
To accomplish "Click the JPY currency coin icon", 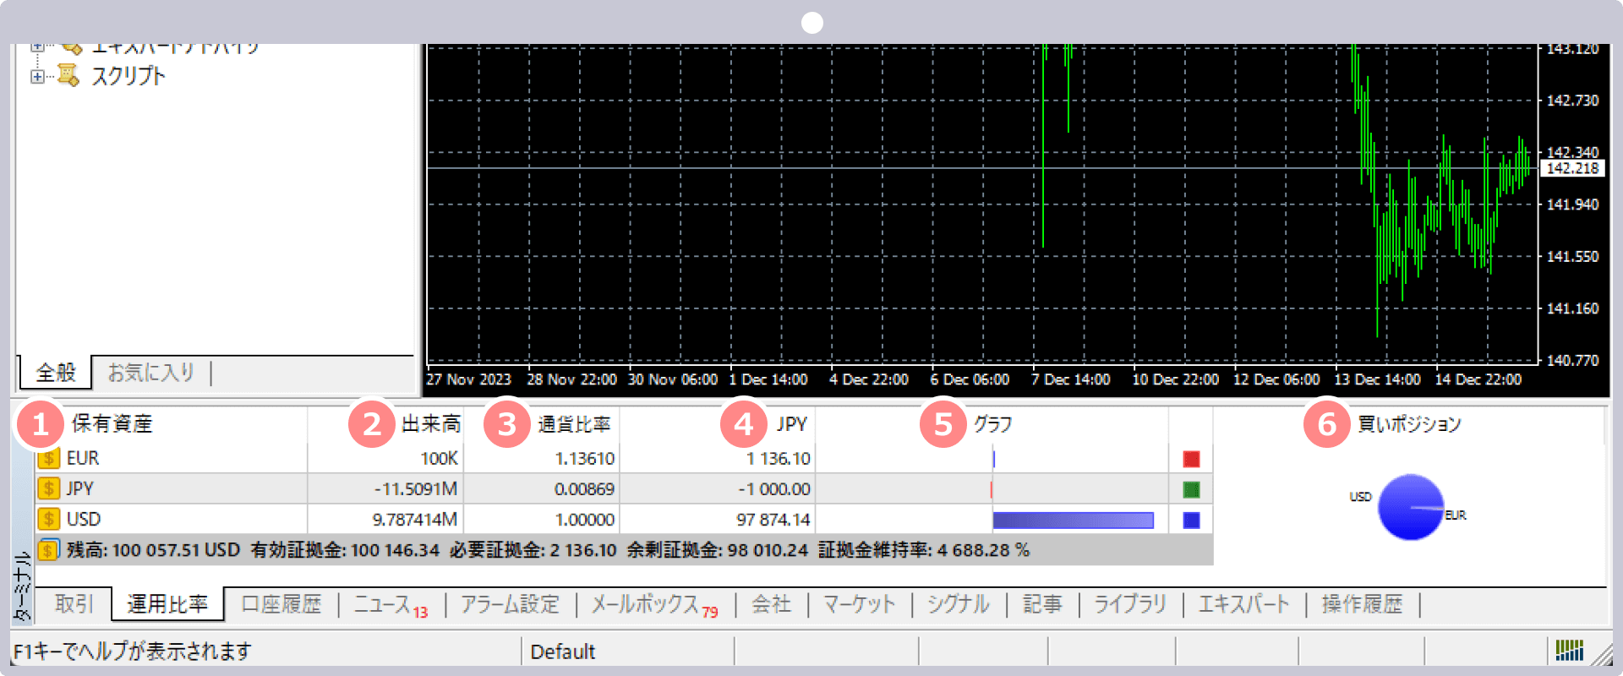I will point(49,488).
